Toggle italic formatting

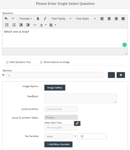45,19
